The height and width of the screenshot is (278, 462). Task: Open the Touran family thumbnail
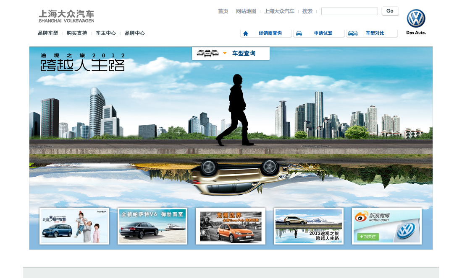click(x=74, y=226)
